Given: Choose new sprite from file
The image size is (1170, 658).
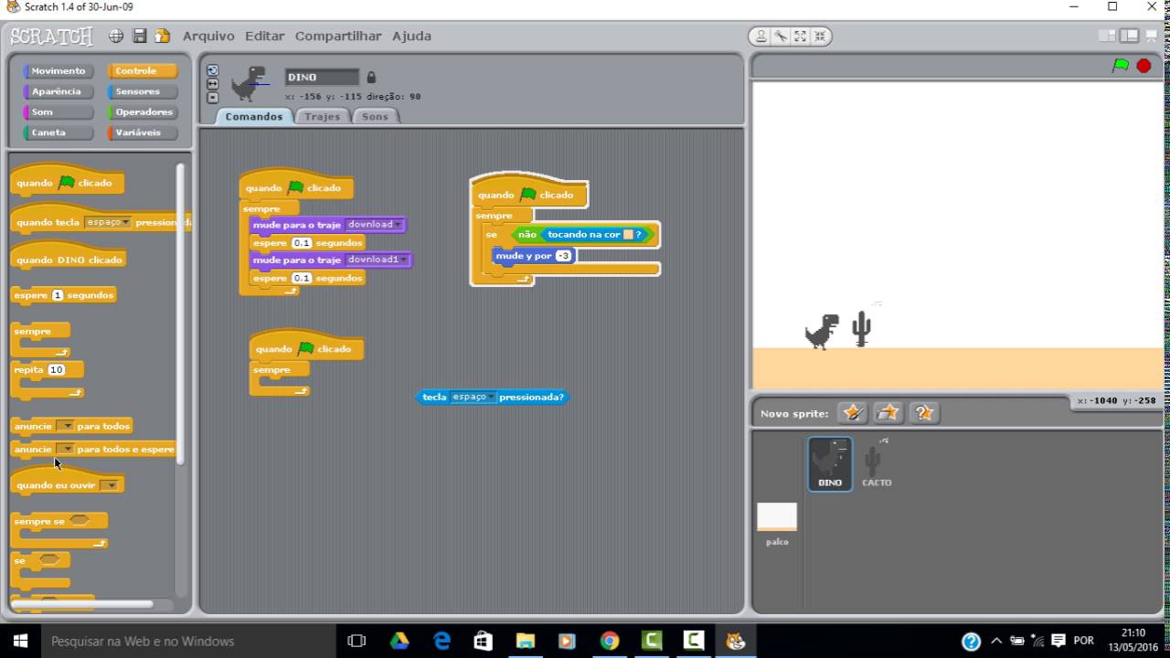Looking at the screenshot, I should (888, 413).
